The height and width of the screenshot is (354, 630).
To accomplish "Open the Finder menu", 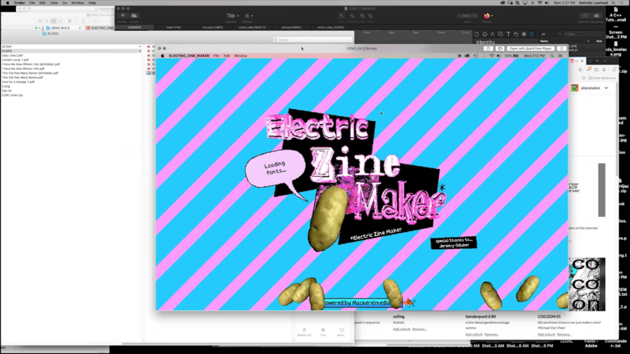I will (x=20, y=3).
